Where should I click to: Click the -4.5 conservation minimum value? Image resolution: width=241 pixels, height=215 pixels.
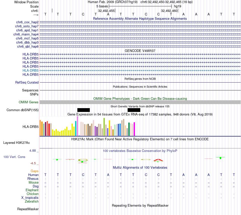(33, 163)
